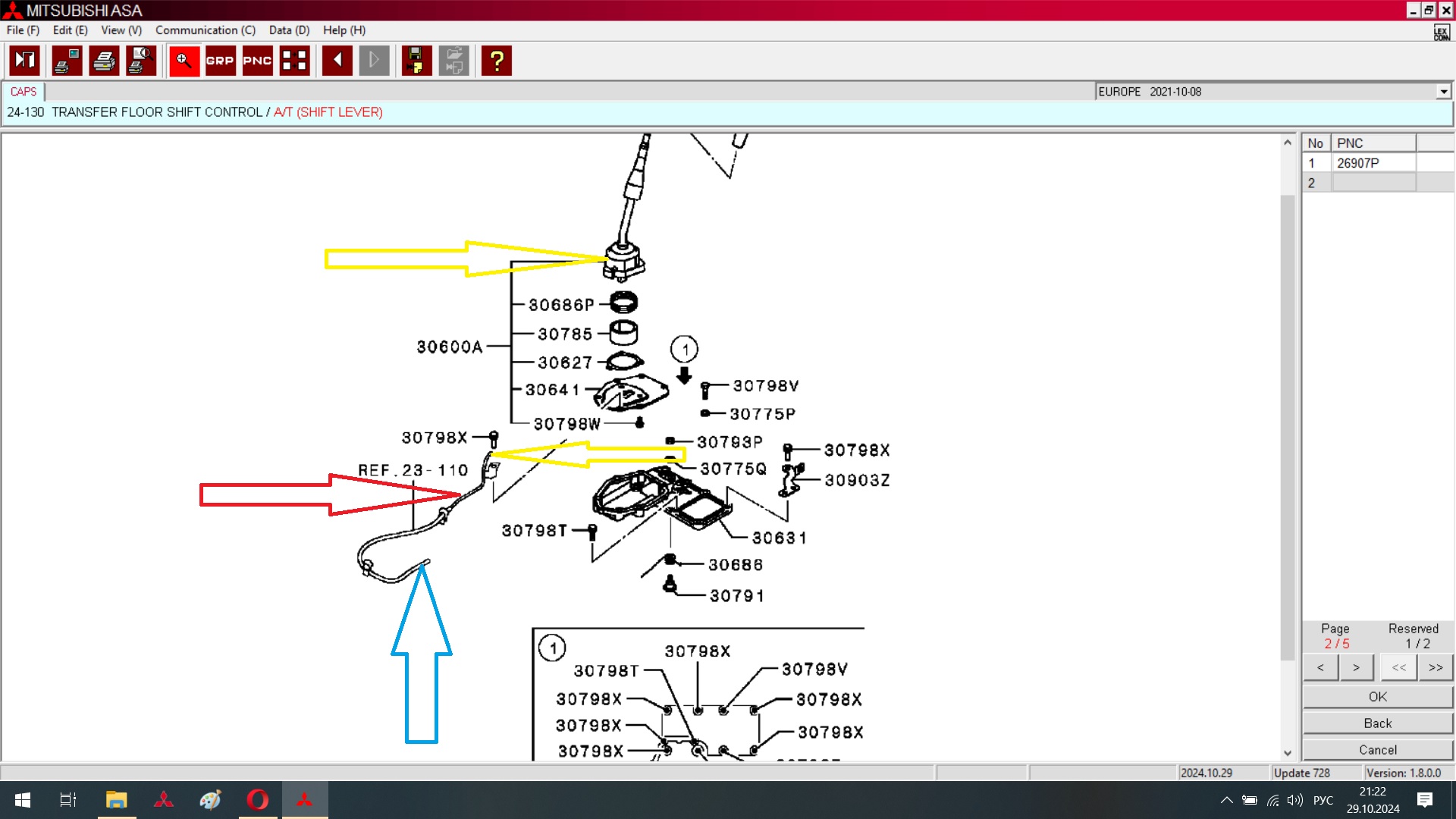The image size is (1456, 819).
Task: Open the yellow question mark help
Action: (497, 61)
